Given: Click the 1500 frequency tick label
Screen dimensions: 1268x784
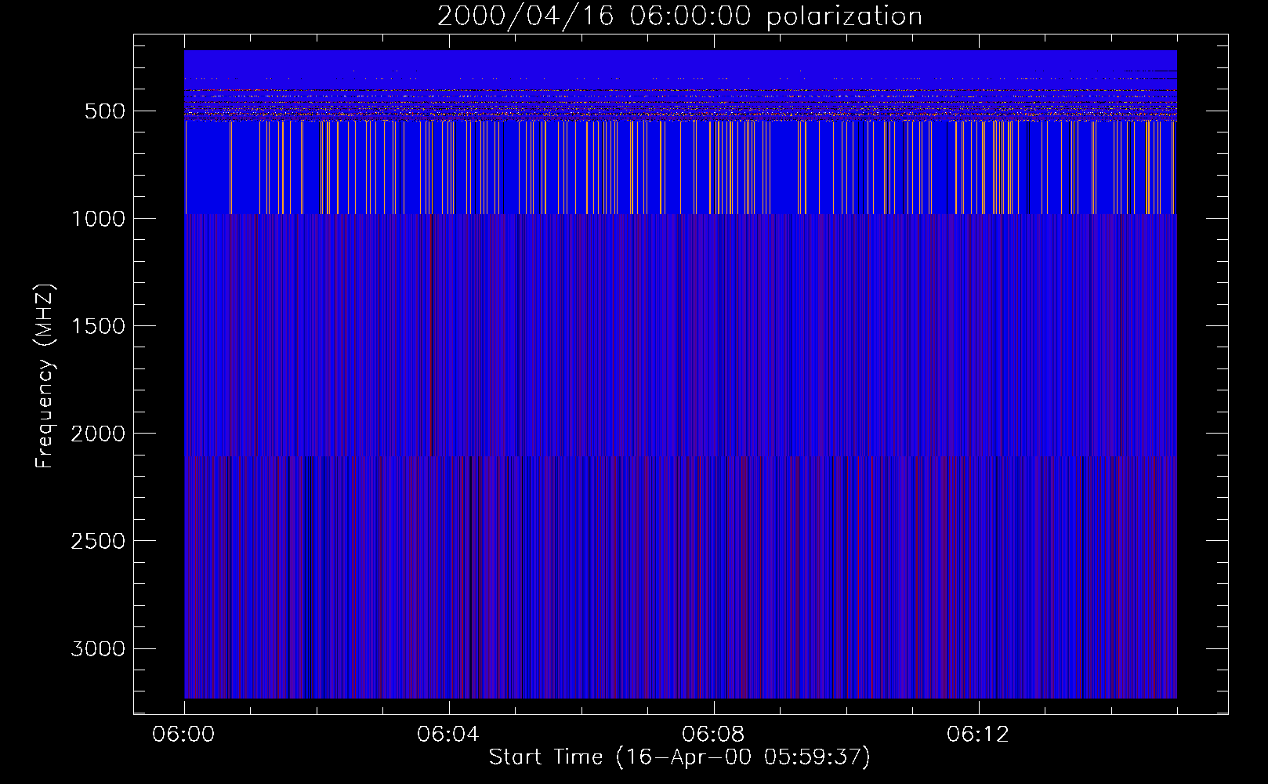Looking at the screenshot, I should click(98, 326).
